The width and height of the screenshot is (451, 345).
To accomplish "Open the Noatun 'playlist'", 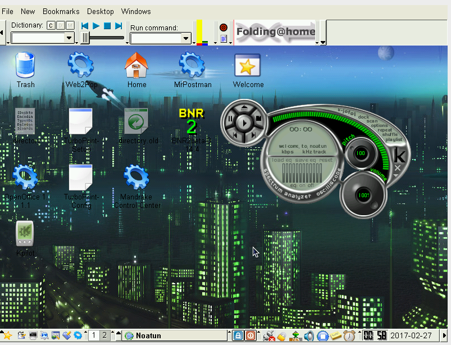I will tap(394, 139).
